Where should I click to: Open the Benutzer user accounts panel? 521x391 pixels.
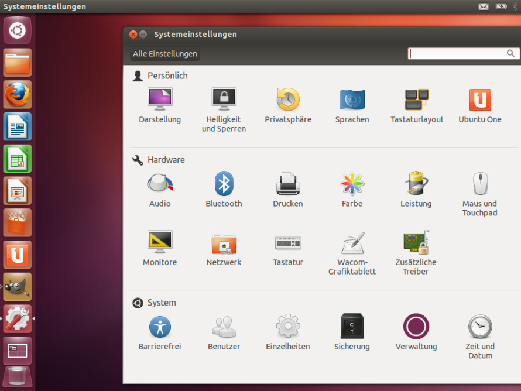click(224, 332)
